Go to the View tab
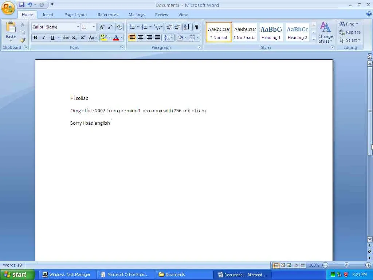 pyautogui.click(x=183, y=15)
